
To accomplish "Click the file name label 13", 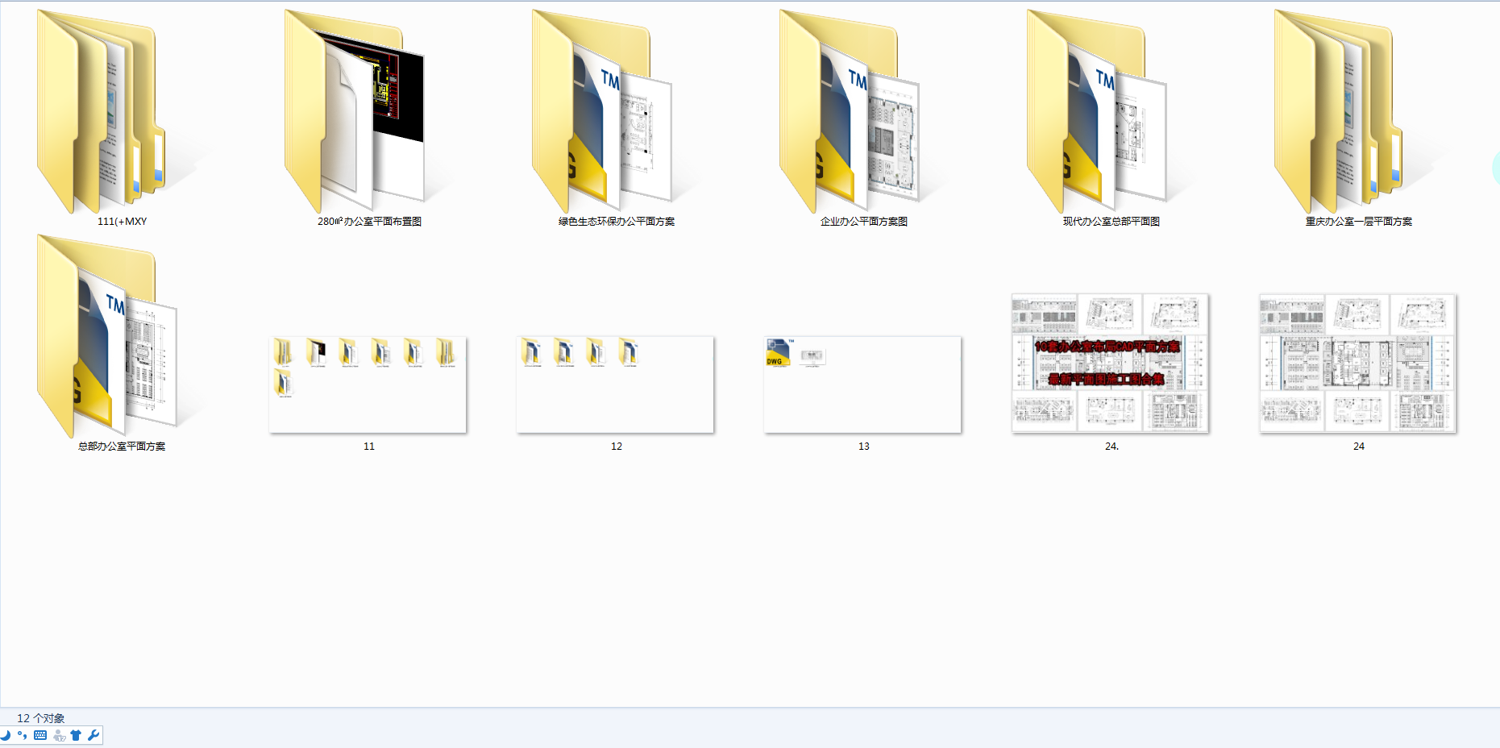I will [x=864, y=447].
